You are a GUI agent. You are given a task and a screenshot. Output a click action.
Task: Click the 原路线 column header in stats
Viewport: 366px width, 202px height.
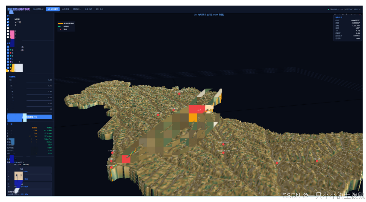(x=35, y=128)
